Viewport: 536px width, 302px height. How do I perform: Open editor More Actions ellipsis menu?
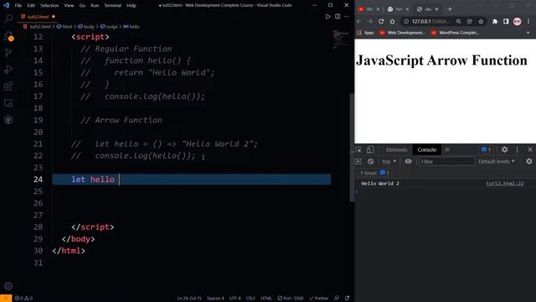point(347,17)
